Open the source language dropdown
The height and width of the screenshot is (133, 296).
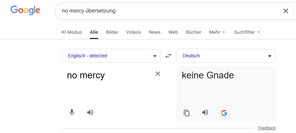coord(111,56)
